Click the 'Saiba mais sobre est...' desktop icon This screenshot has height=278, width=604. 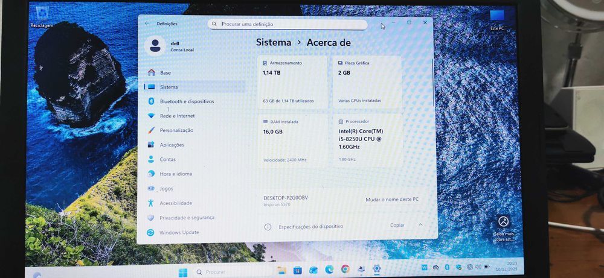click(503, 229)
